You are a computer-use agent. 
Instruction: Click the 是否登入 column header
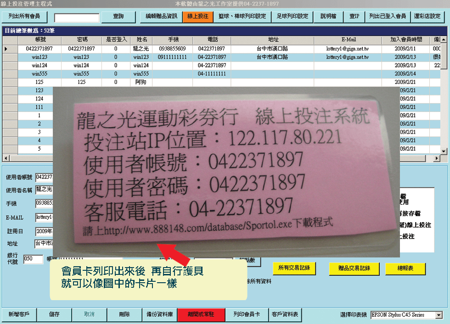coord(116,40)
